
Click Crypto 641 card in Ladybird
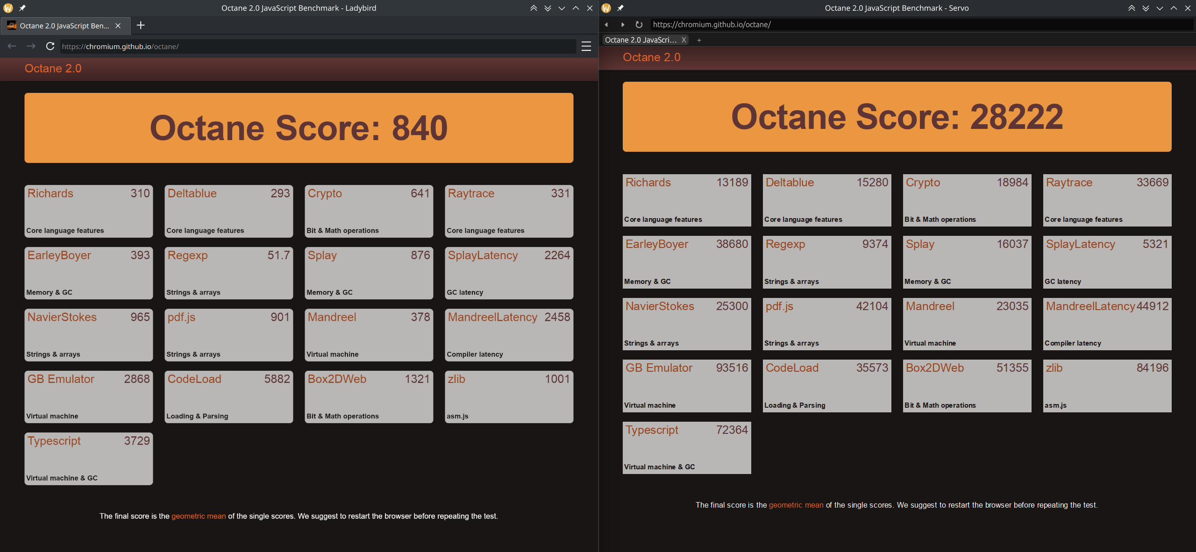tap(369, 211)
